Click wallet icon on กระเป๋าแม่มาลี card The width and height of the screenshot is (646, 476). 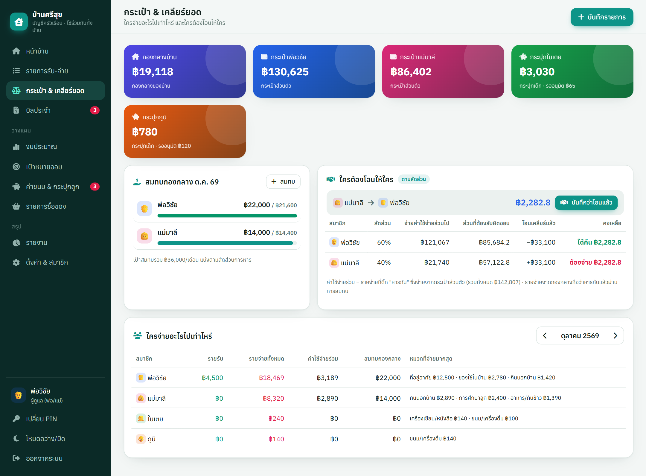pyautogui.click(x=393, y=57)
